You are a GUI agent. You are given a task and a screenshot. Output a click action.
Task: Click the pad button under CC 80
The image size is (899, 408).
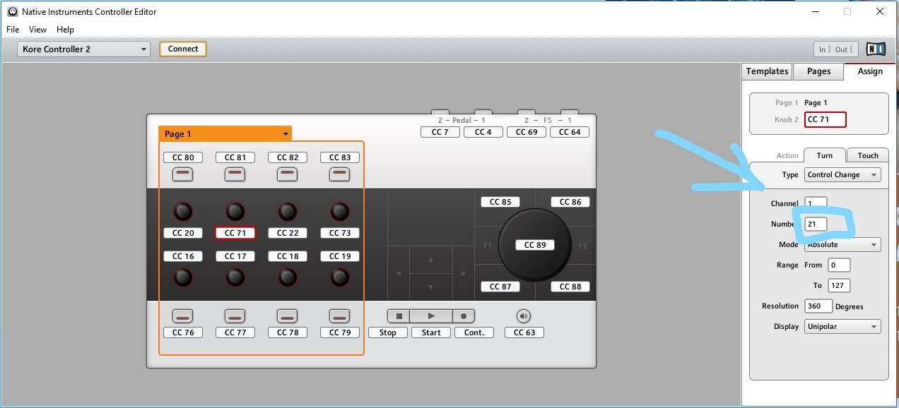(x=183, y=174)
